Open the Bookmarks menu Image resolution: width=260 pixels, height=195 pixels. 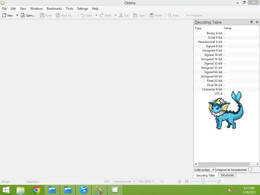point(54,9)
